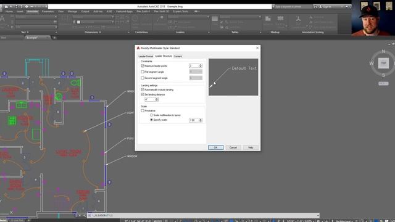Open the text style dropdown
Viewport: 395px width, 222px height.
[x=36, y=17]
